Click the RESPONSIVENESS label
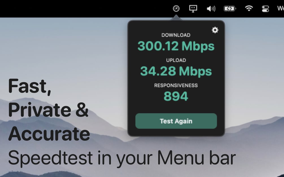The image size is (284, 177). (x=176, y=85)
